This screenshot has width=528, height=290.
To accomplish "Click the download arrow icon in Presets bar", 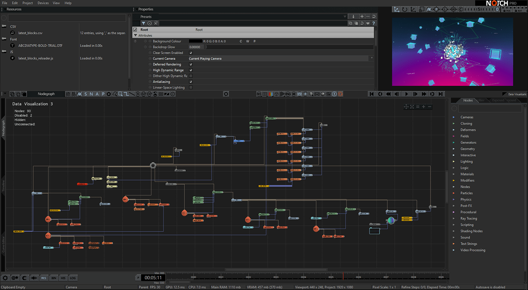I will click(353, 17).
